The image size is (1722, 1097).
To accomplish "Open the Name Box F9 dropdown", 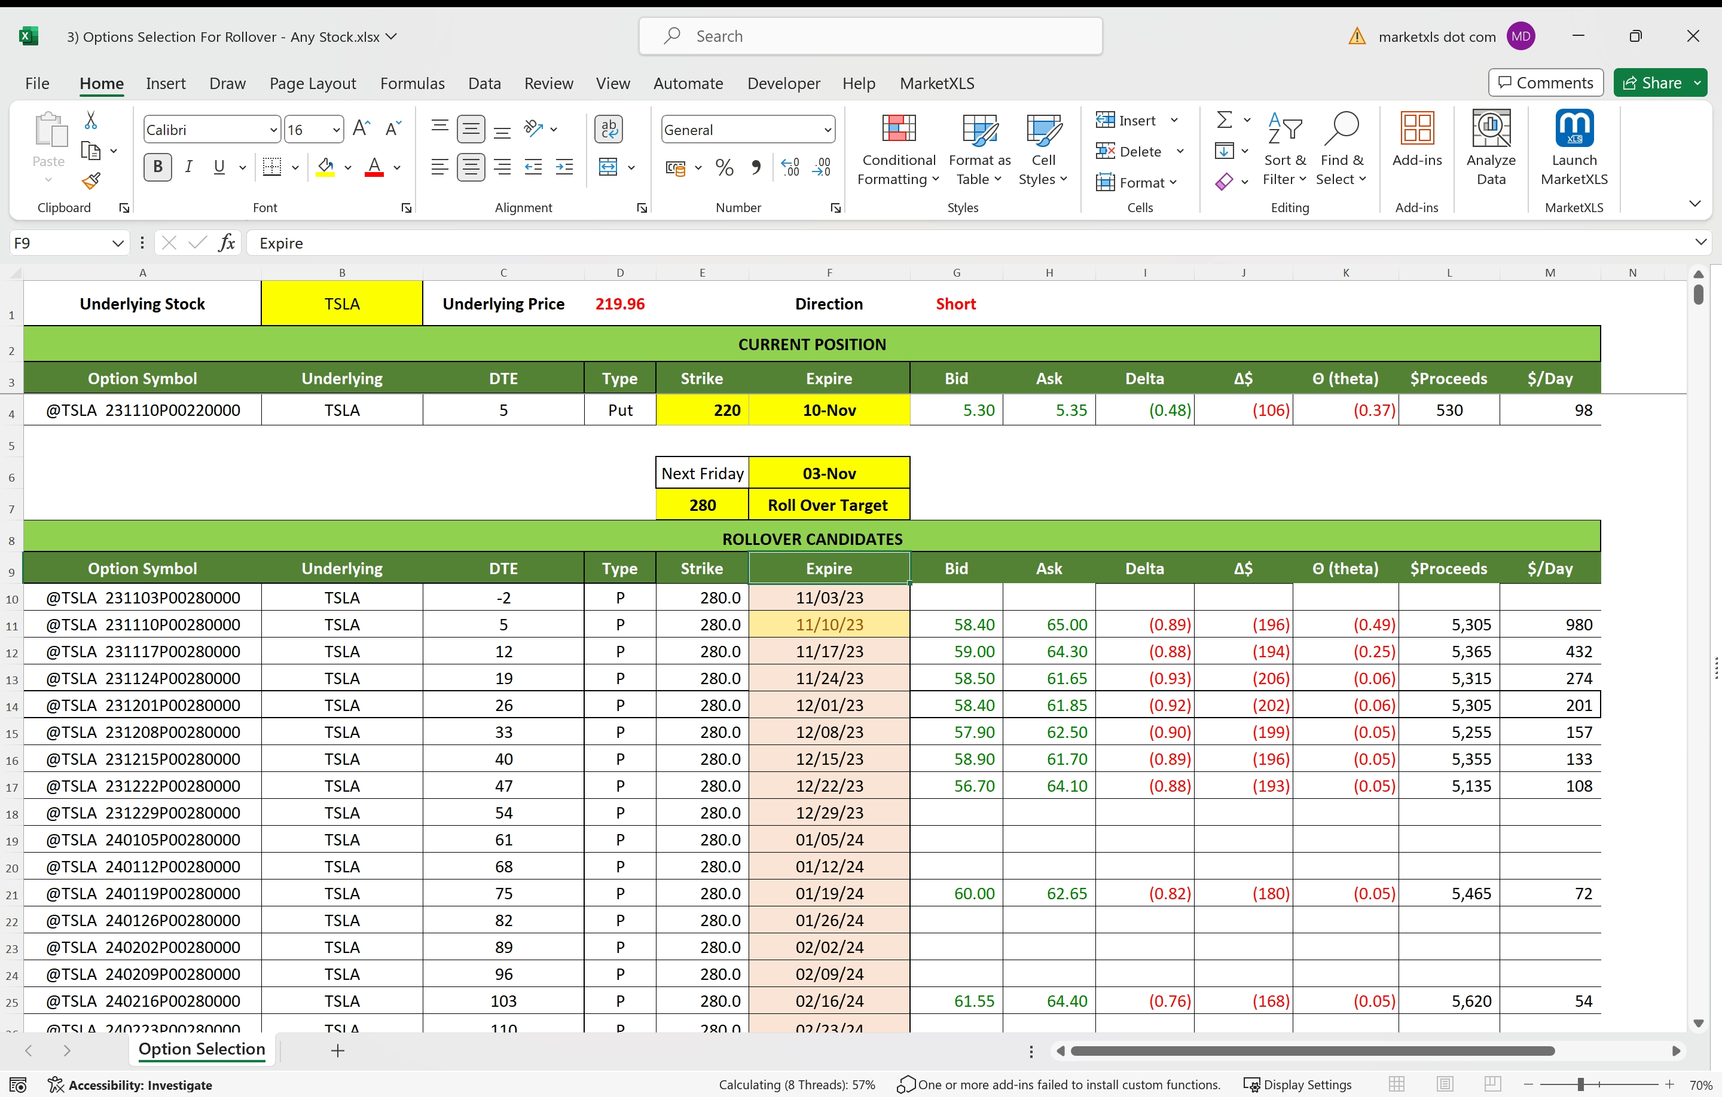I will click(118, 243).
